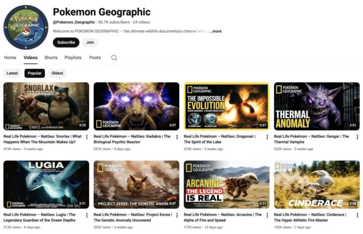
Task: Open options menu for Project Eevee video
Action: click(177, 215)
